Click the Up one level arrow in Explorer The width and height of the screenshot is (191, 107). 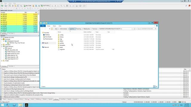coord(50,29)
